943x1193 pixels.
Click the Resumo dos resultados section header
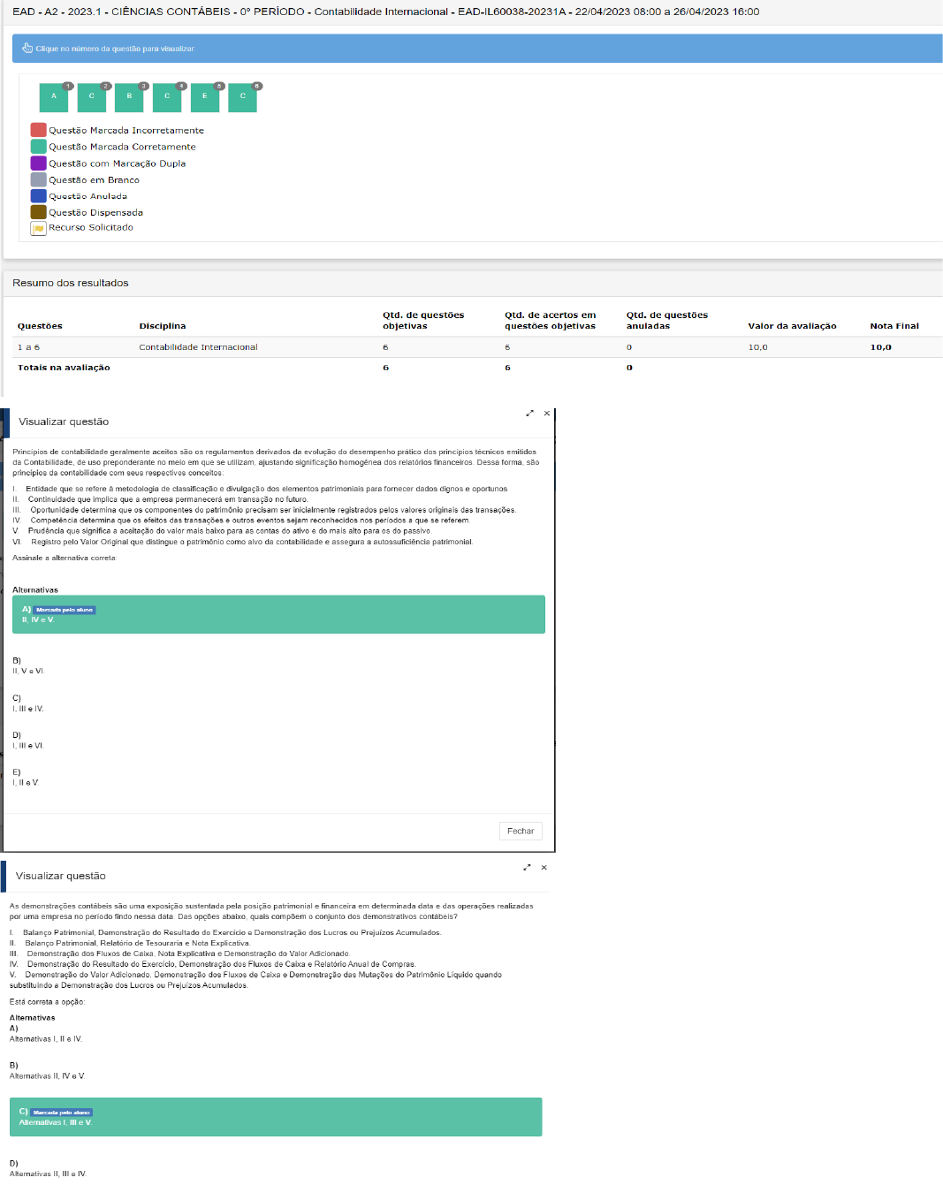tap(71, 283)
